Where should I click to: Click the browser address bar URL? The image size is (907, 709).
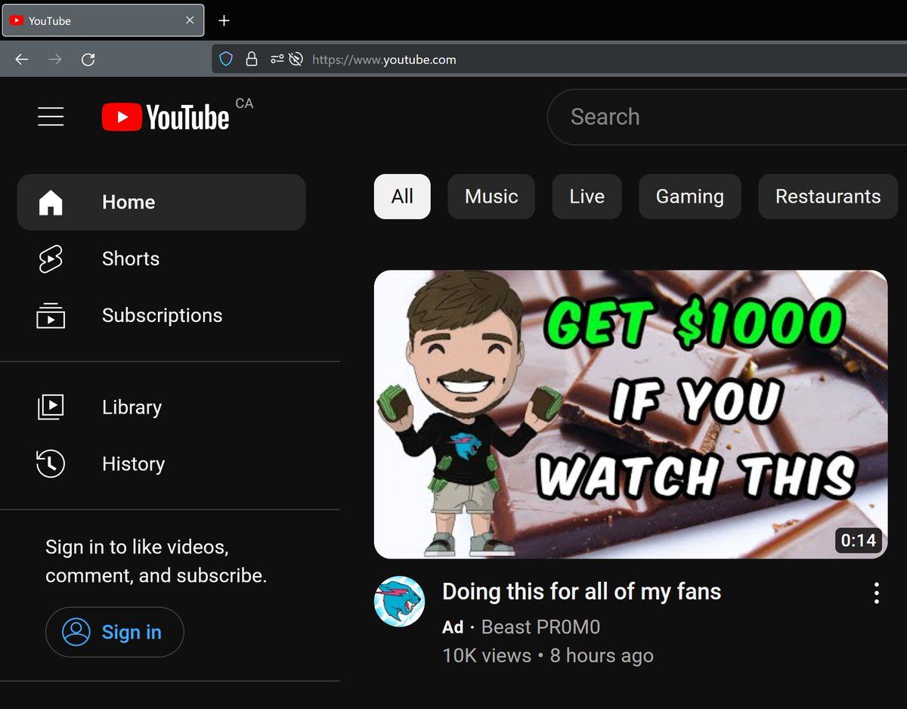384,60
